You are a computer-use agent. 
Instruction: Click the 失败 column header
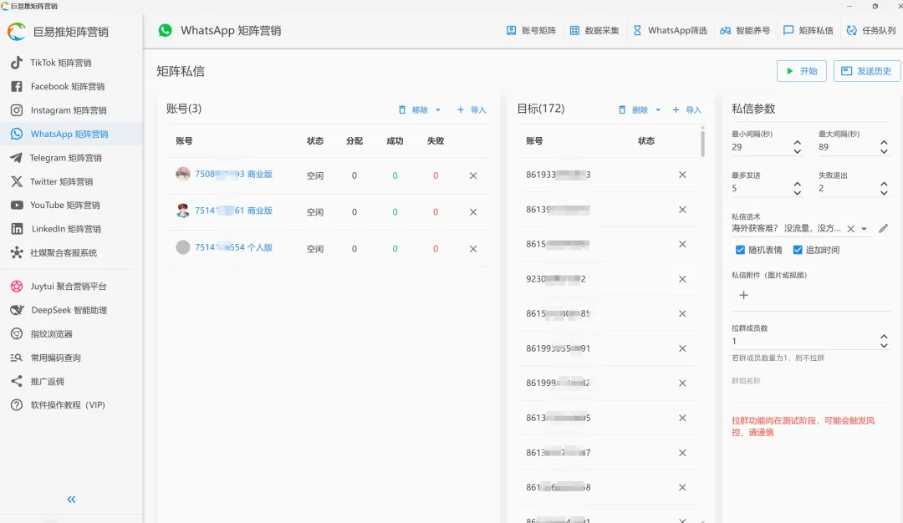pos(436,141)
